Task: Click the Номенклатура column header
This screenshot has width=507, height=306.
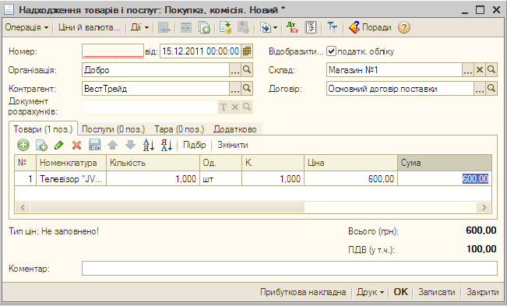Action: tap(71, 163)
